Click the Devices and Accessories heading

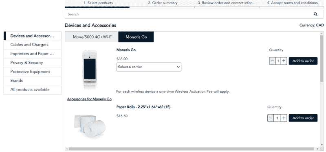click(x=90, y=25)
